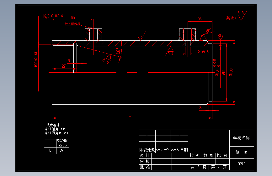Click the 391 value cell

63,151
